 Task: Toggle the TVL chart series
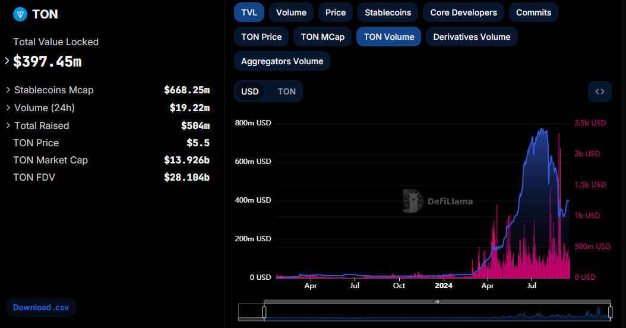point(249,12)
